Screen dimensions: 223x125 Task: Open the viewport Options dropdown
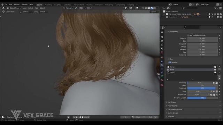pos(154,12)
